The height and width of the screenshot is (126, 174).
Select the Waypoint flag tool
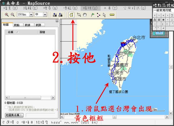pyautogui.click(x=92, y=15)
